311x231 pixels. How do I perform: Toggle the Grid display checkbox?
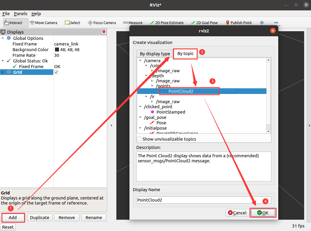click(56, 72)
